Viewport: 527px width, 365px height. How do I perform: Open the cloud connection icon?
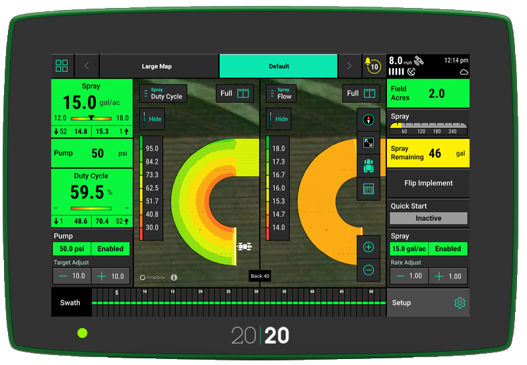[x=464, y=72]
